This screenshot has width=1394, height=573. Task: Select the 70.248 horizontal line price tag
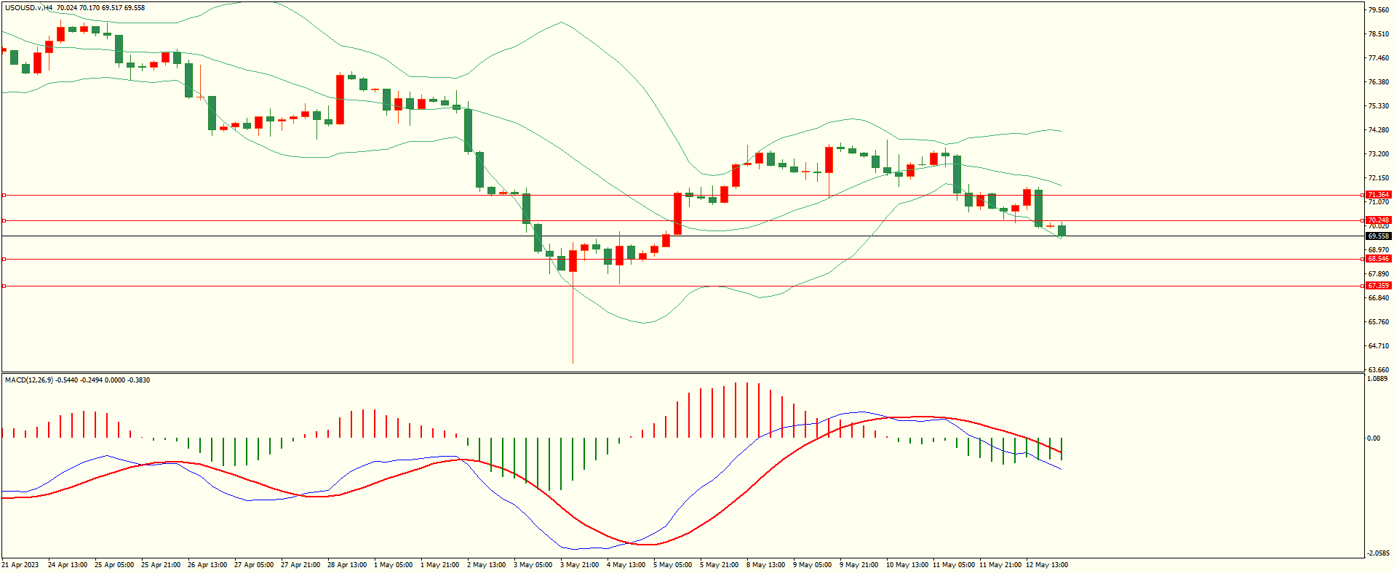(x=1378, y=220)
